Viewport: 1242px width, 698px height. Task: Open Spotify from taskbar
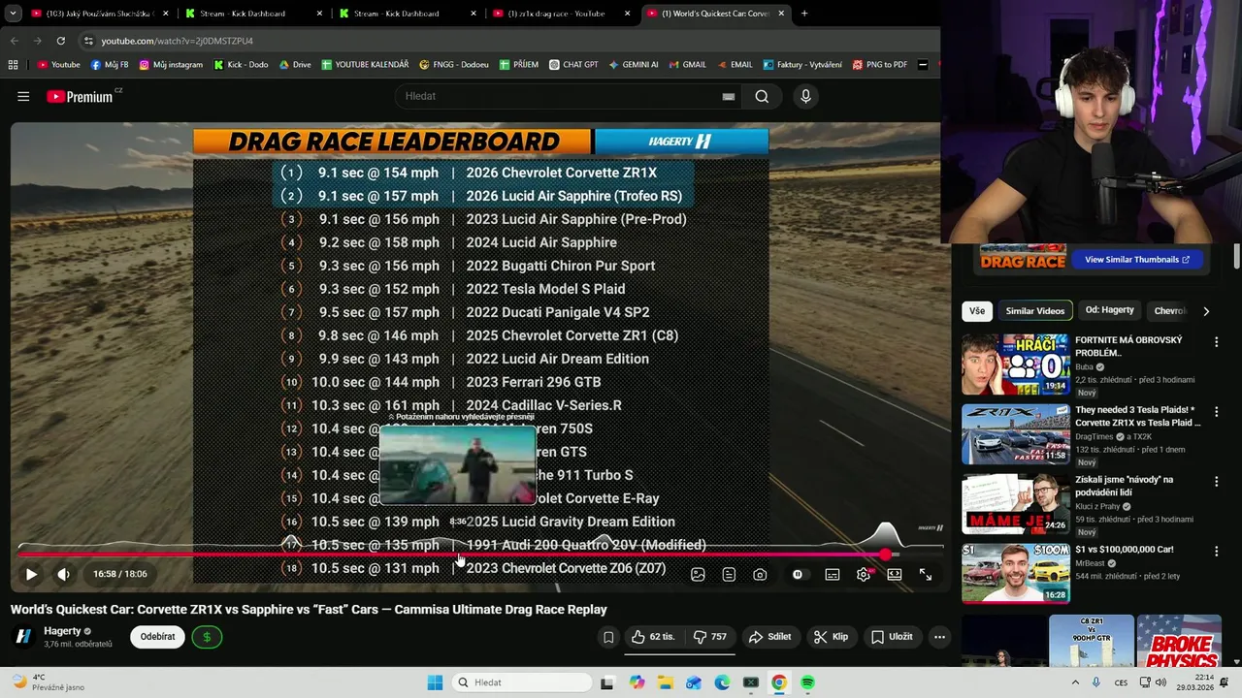click(x=807, y=682)
